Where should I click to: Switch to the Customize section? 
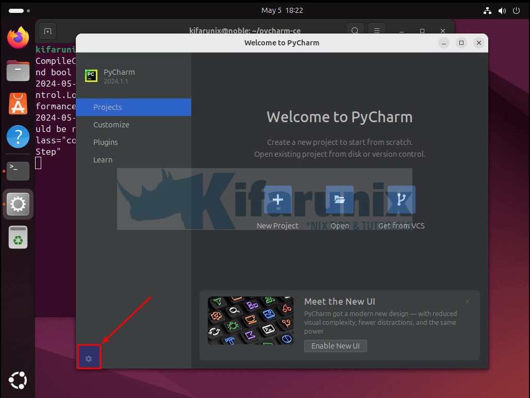[111, 124]
